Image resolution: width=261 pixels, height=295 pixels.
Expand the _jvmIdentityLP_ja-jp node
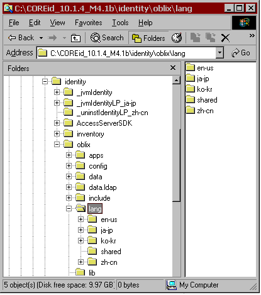[57, 103]
